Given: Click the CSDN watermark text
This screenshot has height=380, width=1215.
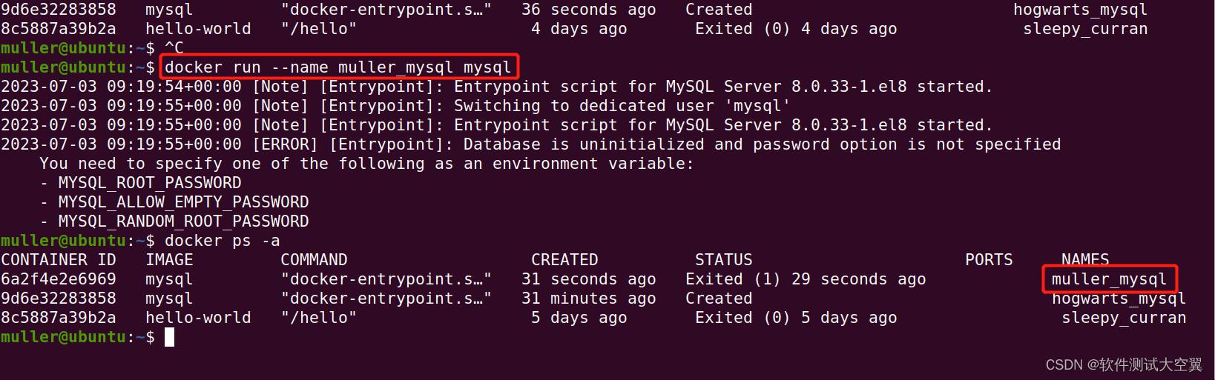Looking at the screenshot, I should point(1123,364).
